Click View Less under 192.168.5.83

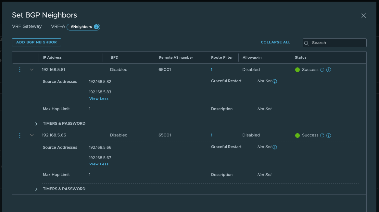pyautogui.click(x=99, y=99)
